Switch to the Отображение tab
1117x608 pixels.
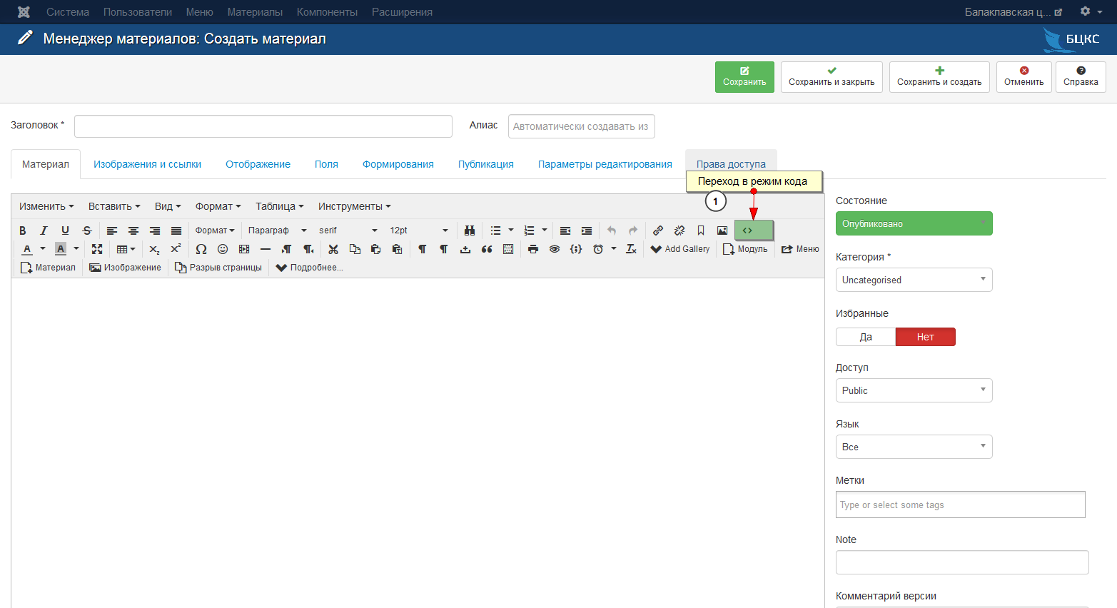pos(258,164)
